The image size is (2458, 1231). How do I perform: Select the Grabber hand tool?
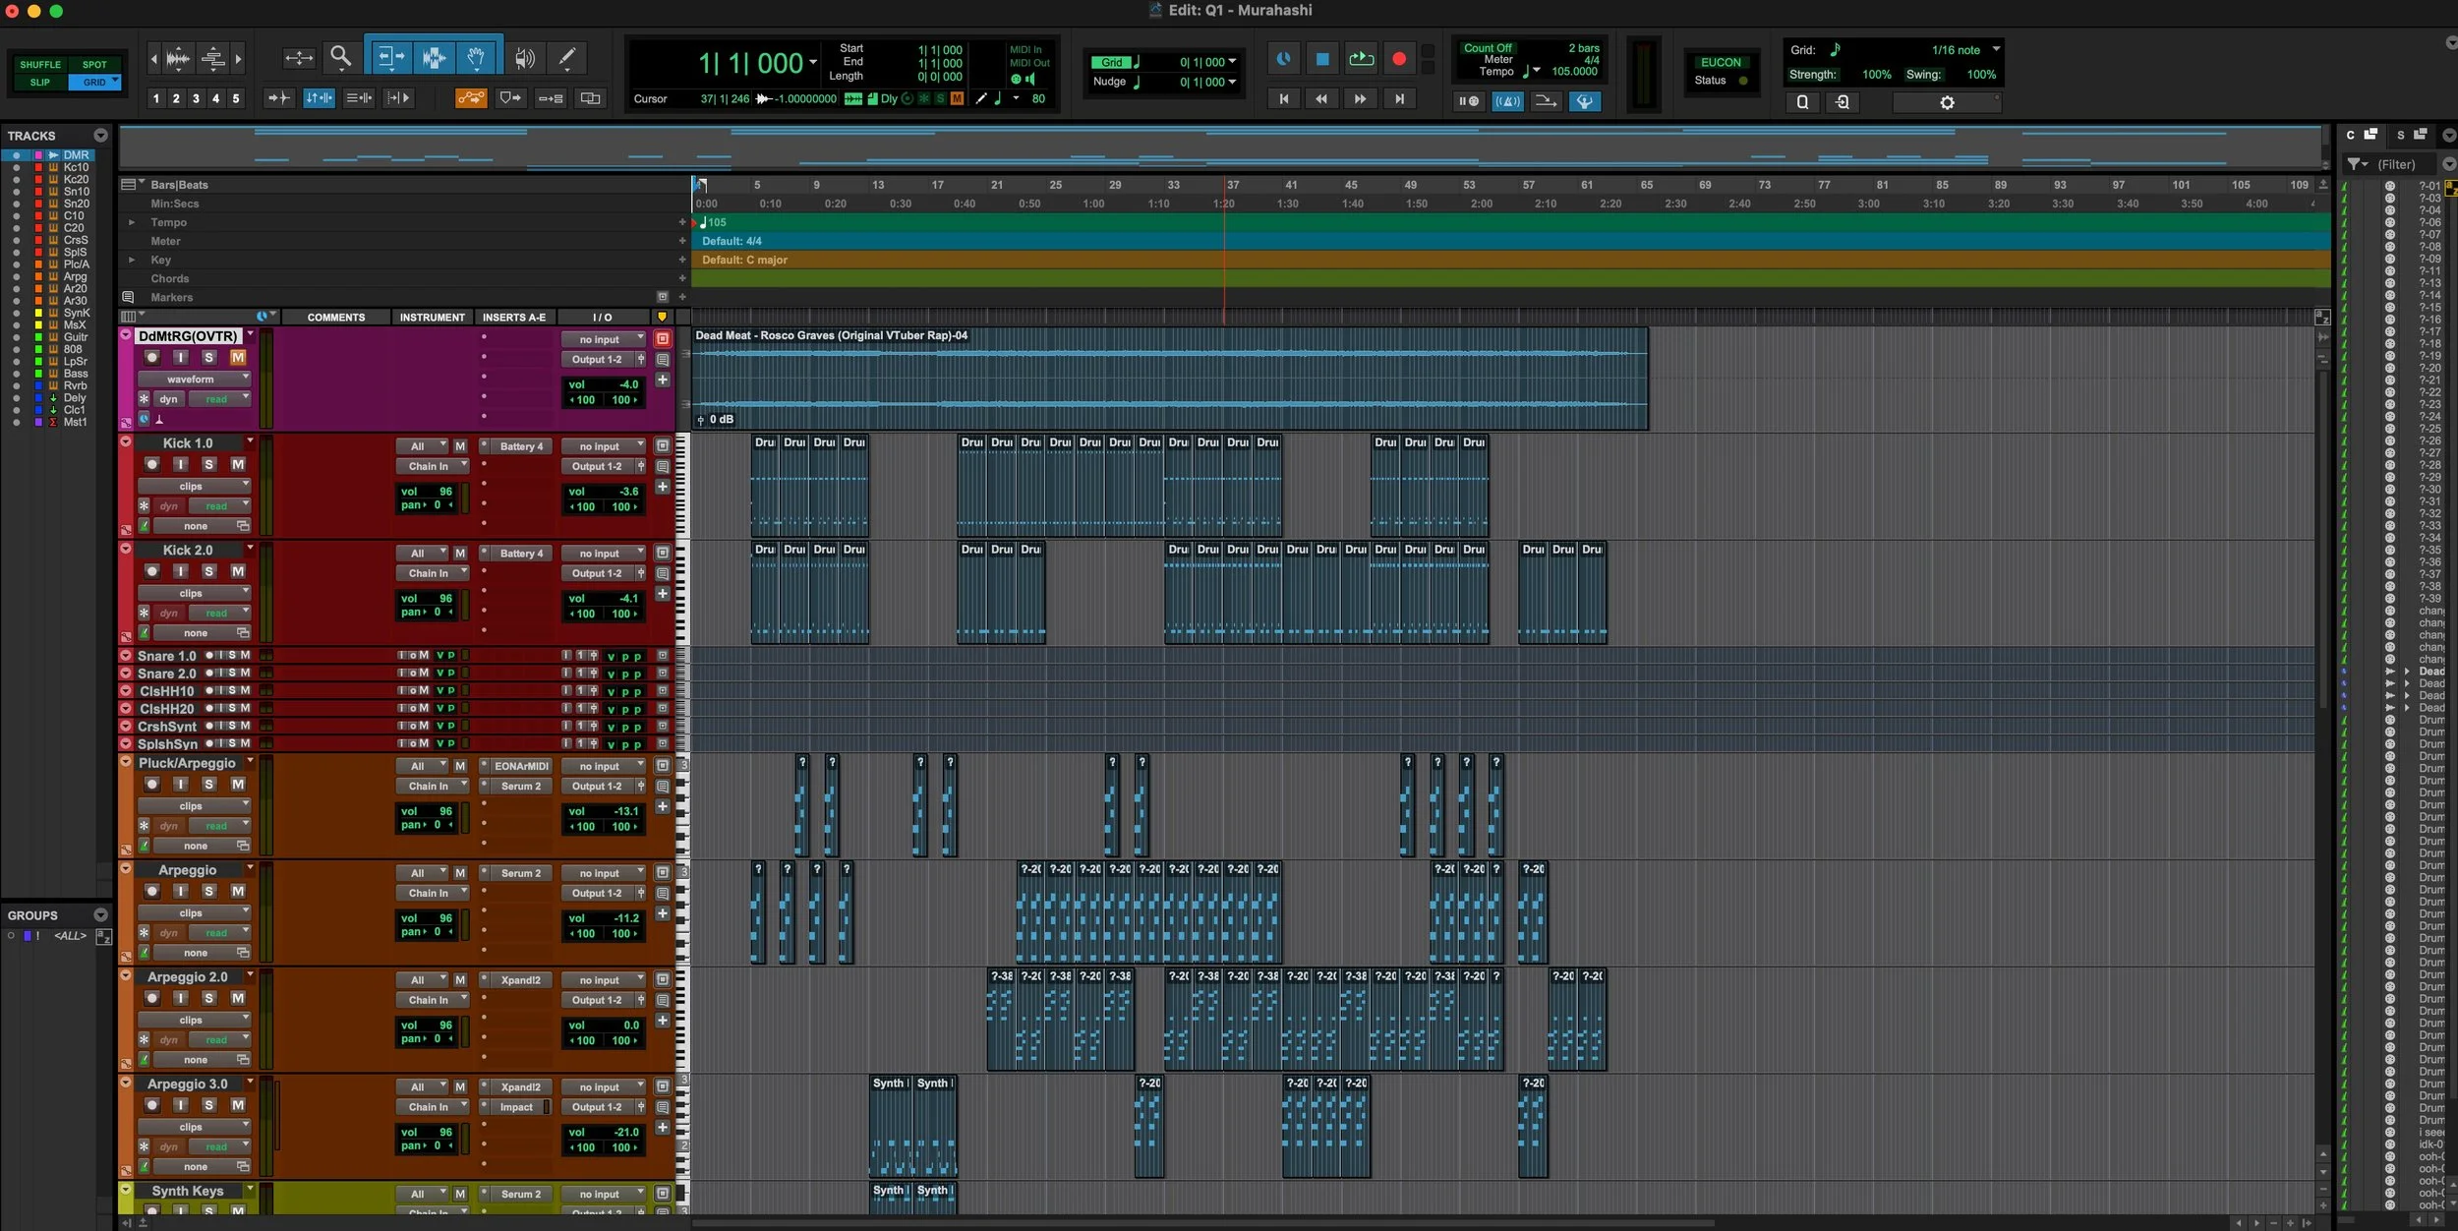pos(476,57)
